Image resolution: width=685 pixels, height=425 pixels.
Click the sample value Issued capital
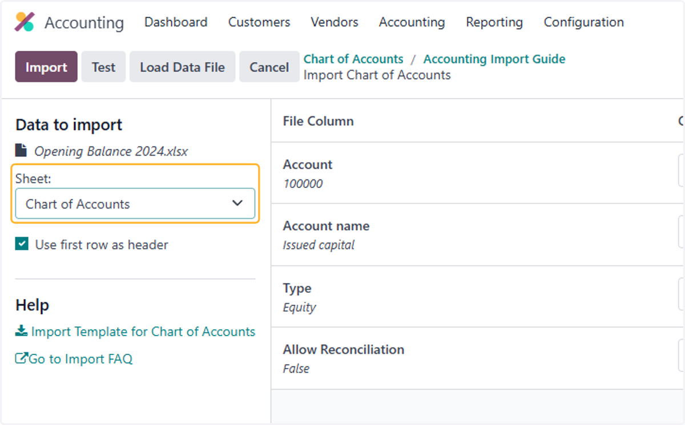click(x=319, y=246)
